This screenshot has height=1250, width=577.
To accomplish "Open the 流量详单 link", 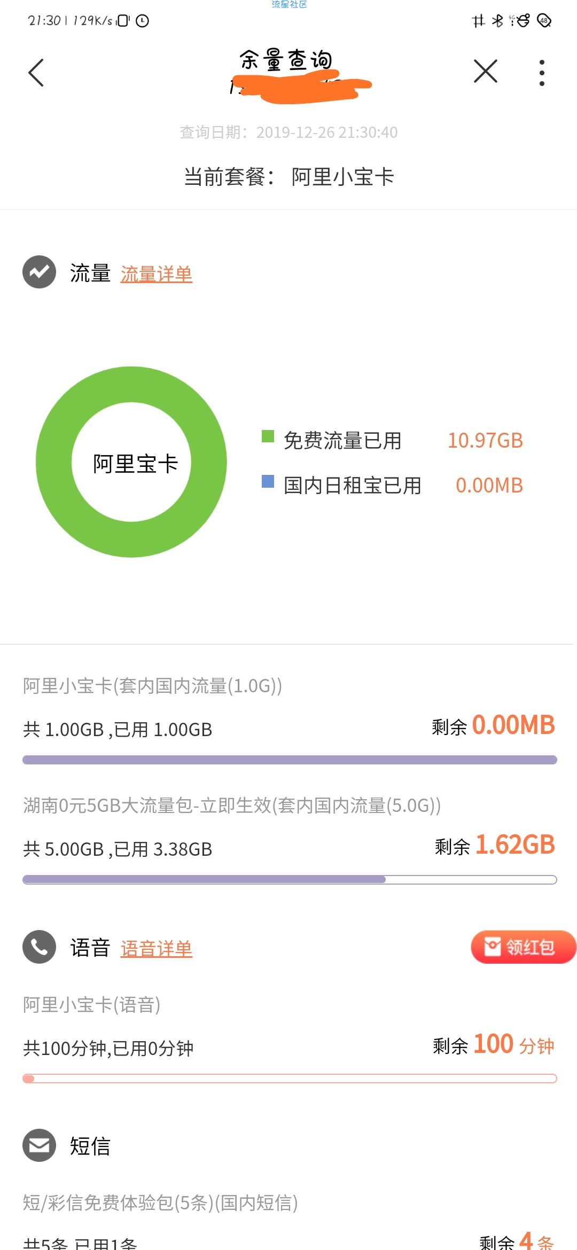I will coord(156,274).
